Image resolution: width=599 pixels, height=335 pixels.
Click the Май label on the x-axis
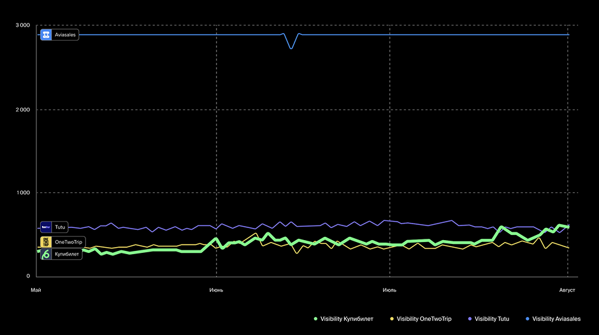36,290
